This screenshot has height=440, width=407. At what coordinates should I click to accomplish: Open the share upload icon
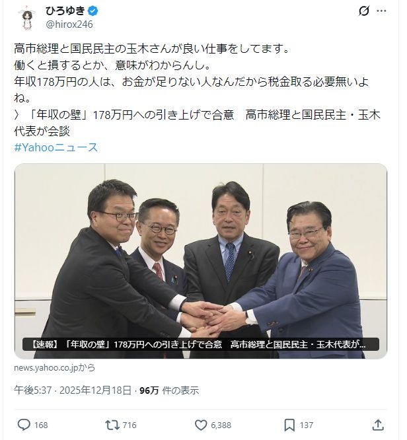tap(378, 425)
